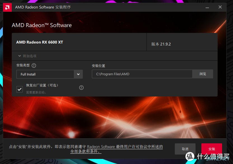Click the 取消 cancel button
The width and height of the screenshot is (233, 164).
click(185, 149)
